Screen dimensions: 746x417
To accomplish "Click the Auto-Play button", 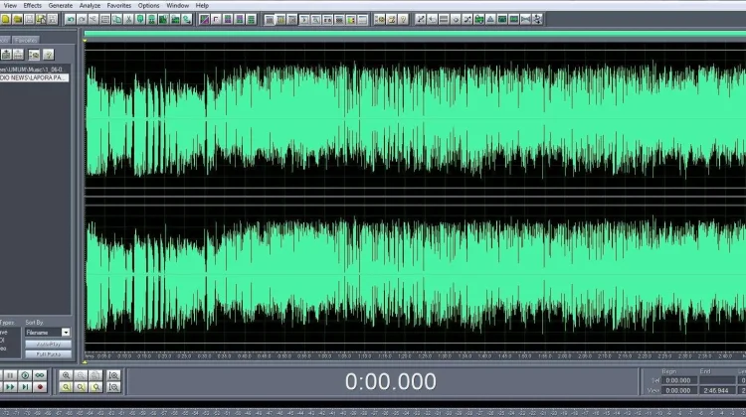I will point(48,344).
